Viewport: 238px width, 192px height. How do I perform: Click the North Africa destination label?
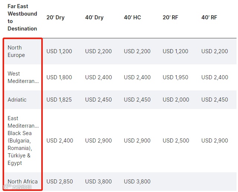23,182
